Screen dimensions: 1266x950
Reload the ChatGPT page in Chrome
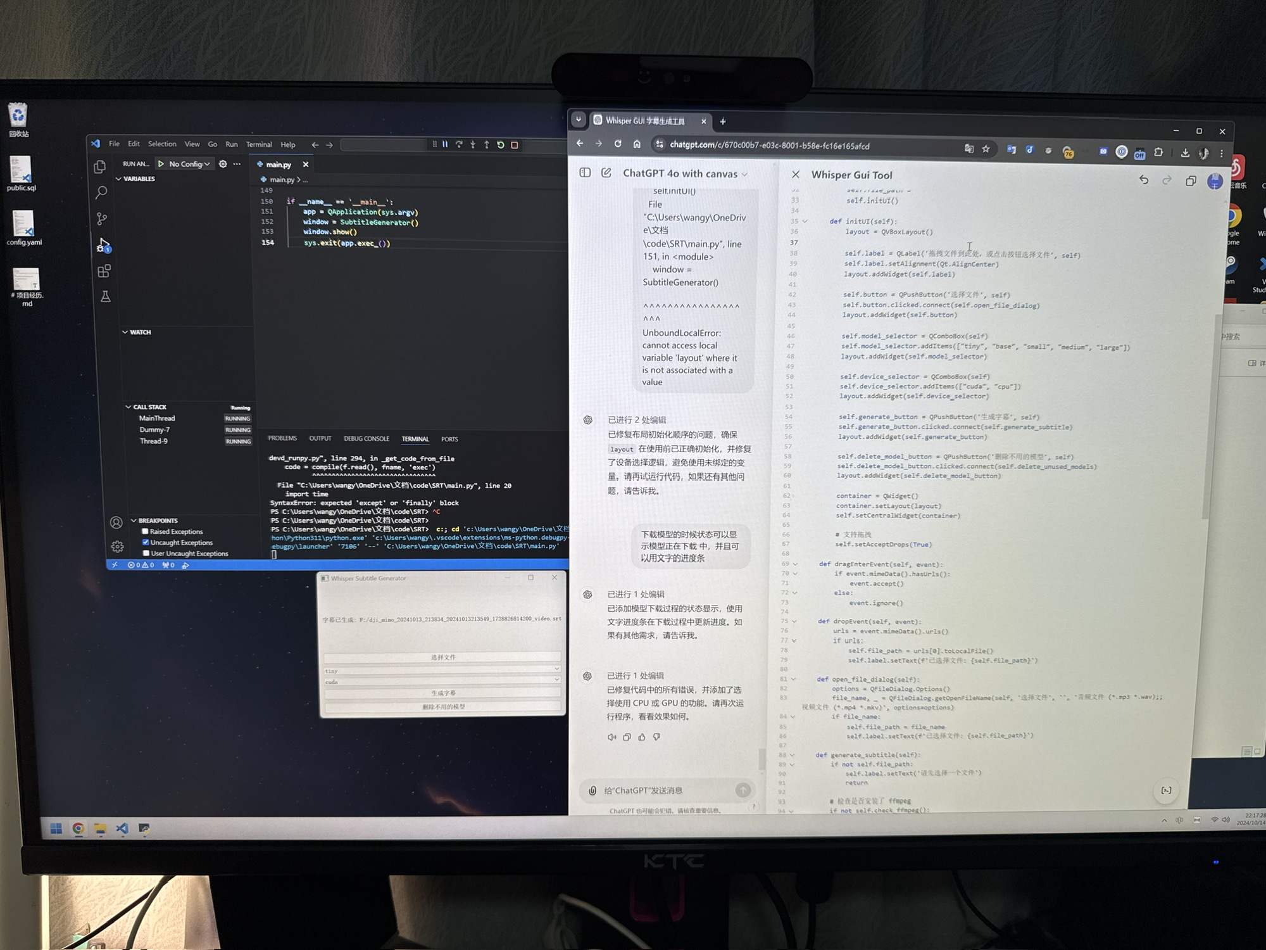pyautogui.click(x=618, y=144)
